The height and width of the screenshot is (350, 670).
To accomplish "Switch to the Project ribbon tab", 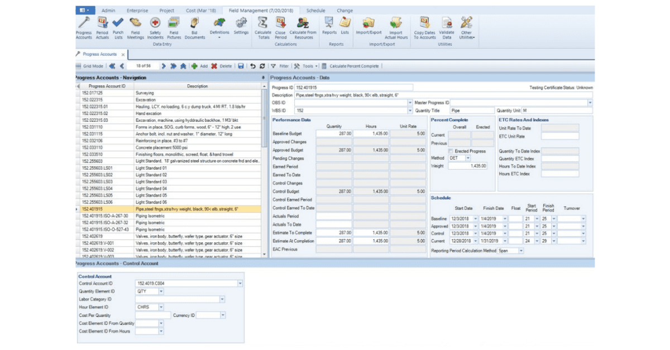I will [166, 10].
